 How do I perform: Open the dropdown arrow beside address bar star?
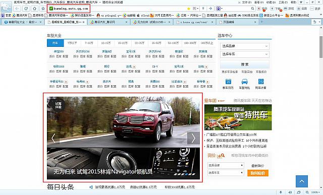pos(197,9)
